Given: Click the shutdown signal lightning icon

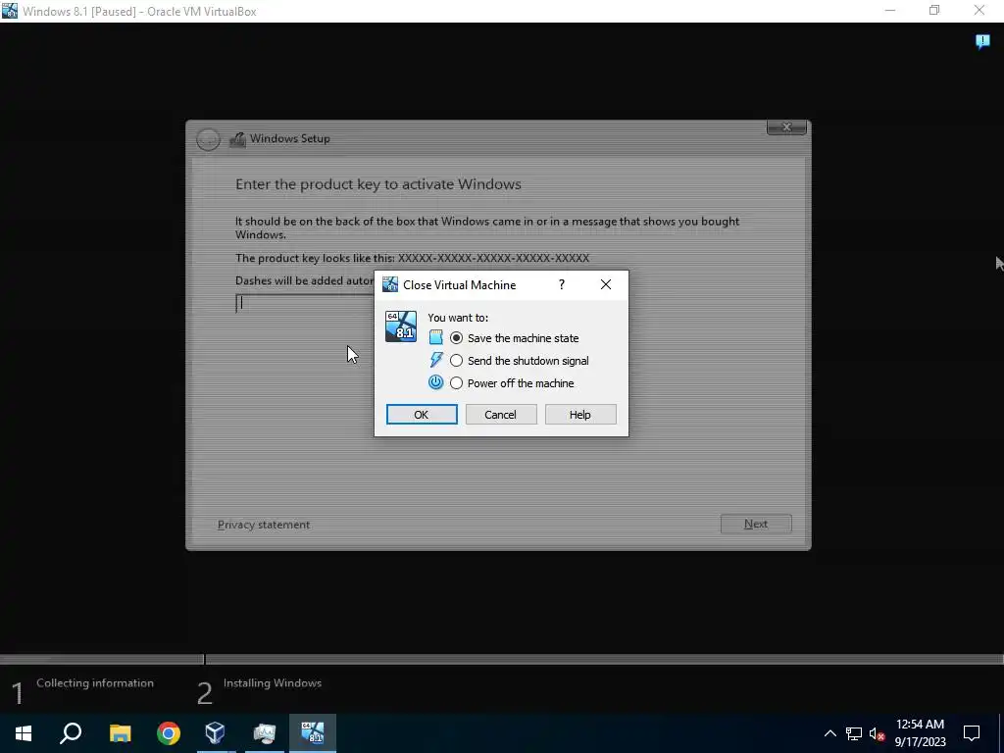Looking at the screenshot, I should click(x=436, y=360).
